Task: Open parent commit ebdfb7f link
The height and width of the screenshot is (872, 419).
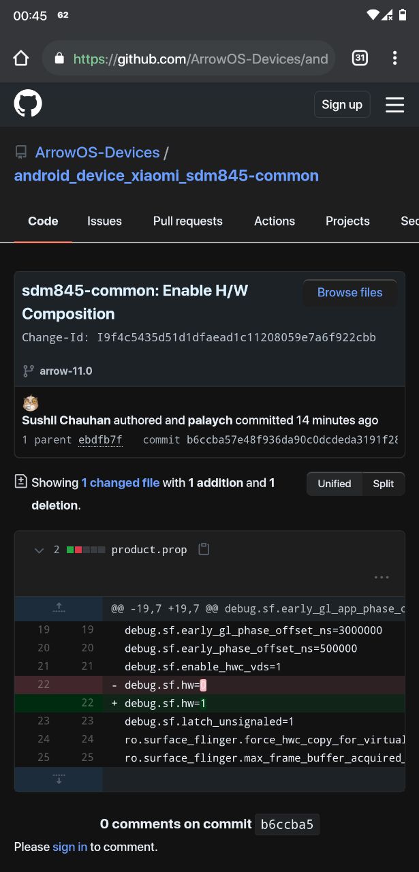Action: (x=100, y=439)
